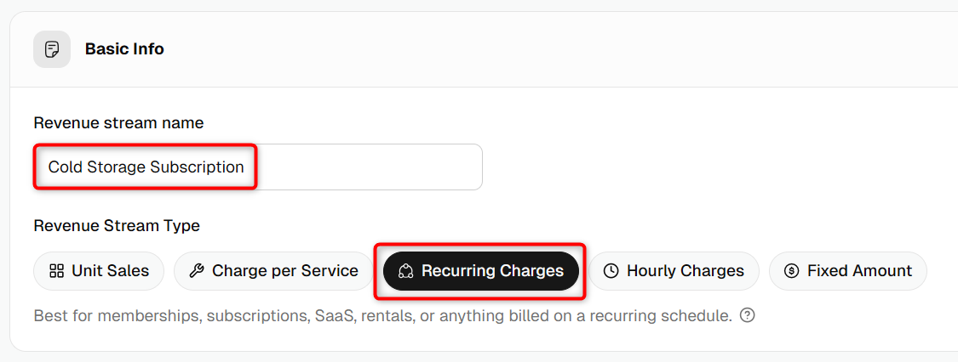The height and width of the screenshot is (362, 958).
Task: Choose Charge per Service stream type
Action: [x=273, y=271]
